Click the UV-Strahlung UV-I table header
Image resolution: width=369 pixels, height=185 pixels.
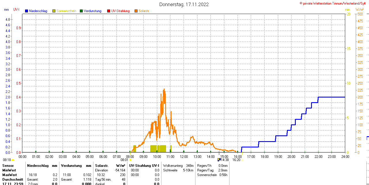pyautogui.click(x=144, y=166)
